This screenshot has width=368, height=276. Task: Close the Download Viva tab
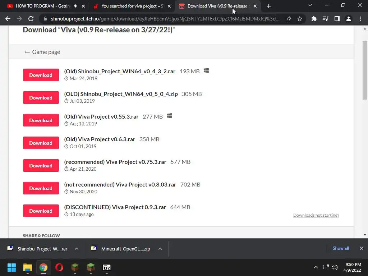tap(255, 6)
